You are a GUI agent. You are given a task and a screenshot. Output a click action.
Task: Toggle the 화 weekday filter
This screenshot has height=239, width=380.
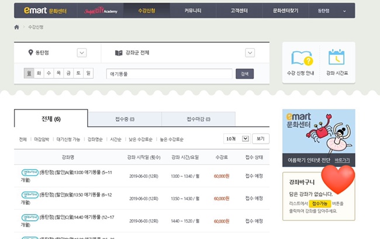(x=39, y=73)
